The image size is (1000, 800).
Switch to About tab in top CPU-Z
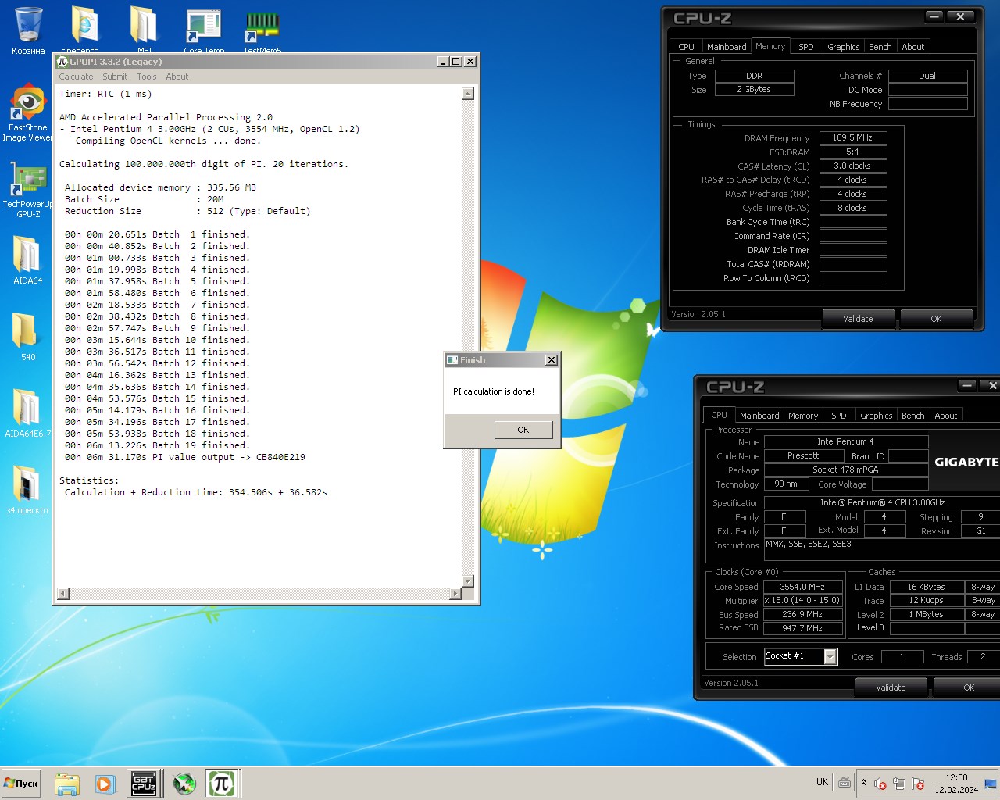coord(913,47)
